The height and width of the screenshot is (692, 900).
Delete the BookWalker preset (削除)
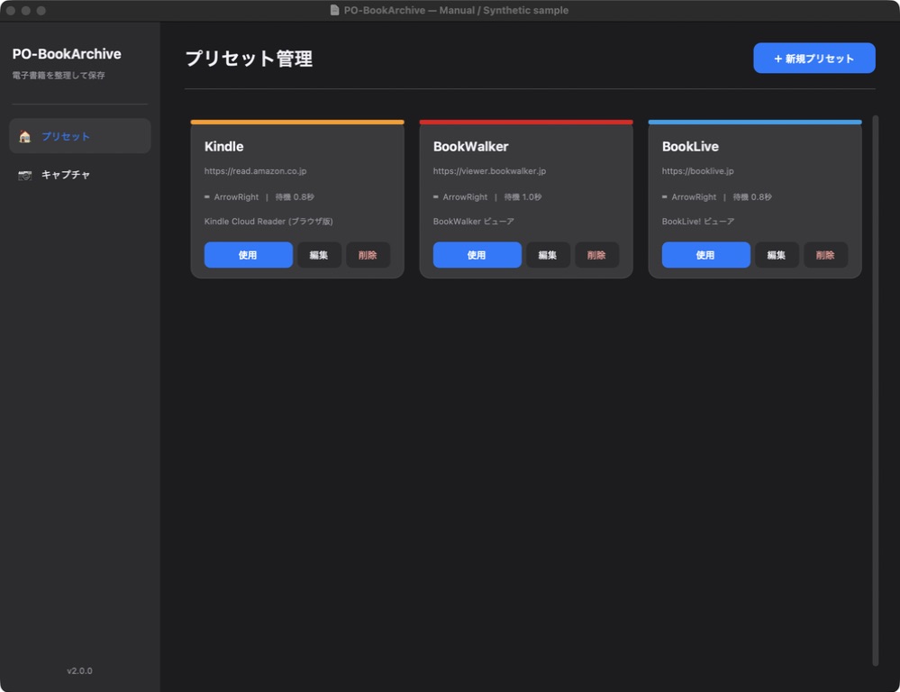[x=597, y=255]
